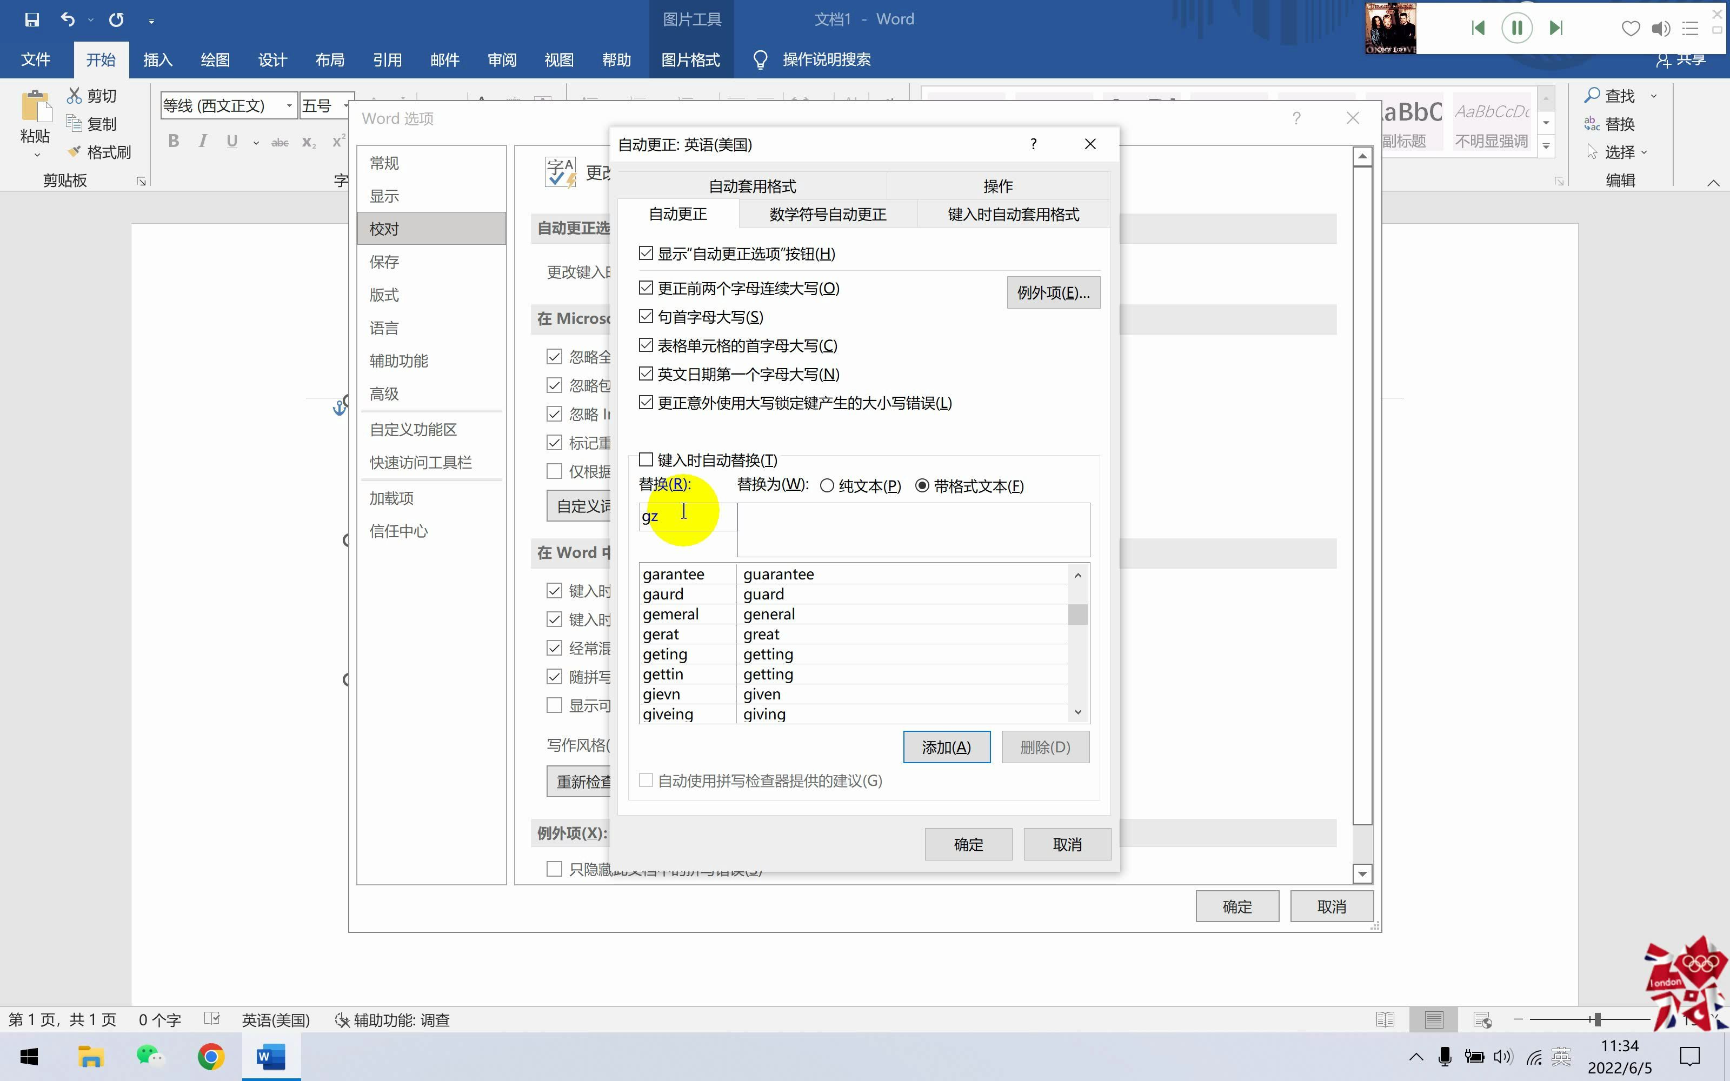Open Chrome from taskbar
The image size is (1730, 1081).
click(211, 1056)
